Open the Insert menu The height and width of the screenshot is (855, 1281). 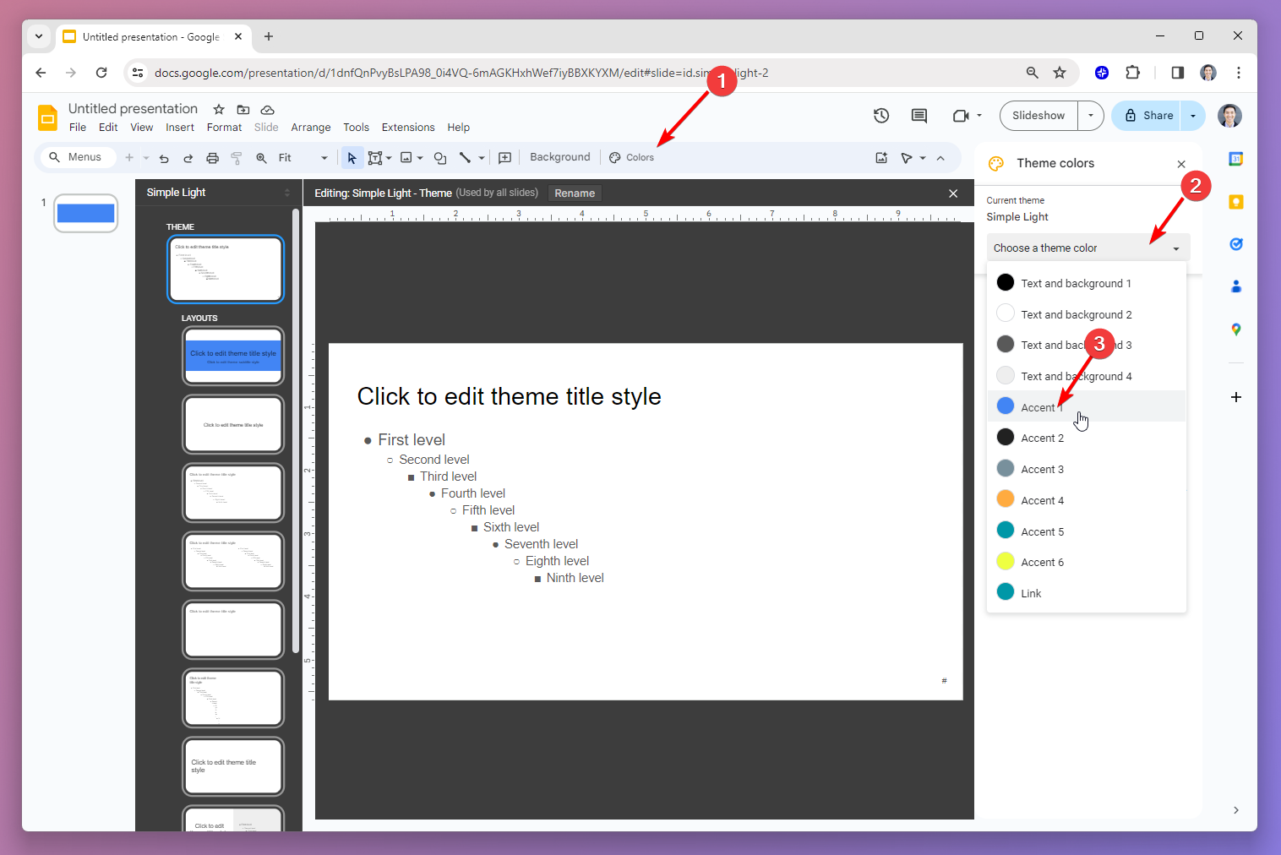(x=180, y=128)
